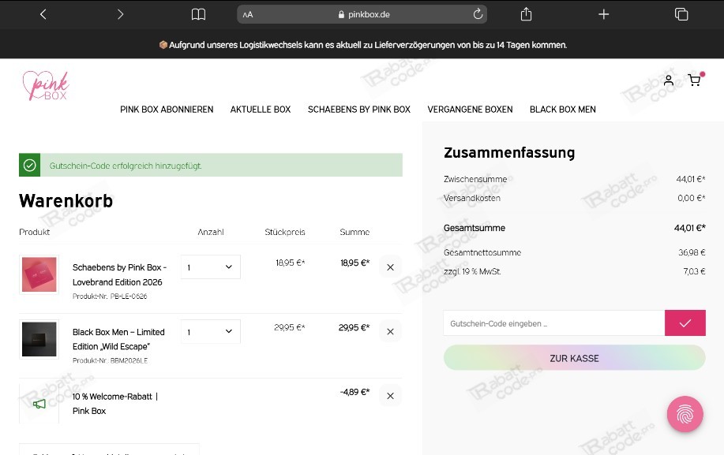
Task: Remove Schaebens by Pink Box item
Action: click(390, 267)
